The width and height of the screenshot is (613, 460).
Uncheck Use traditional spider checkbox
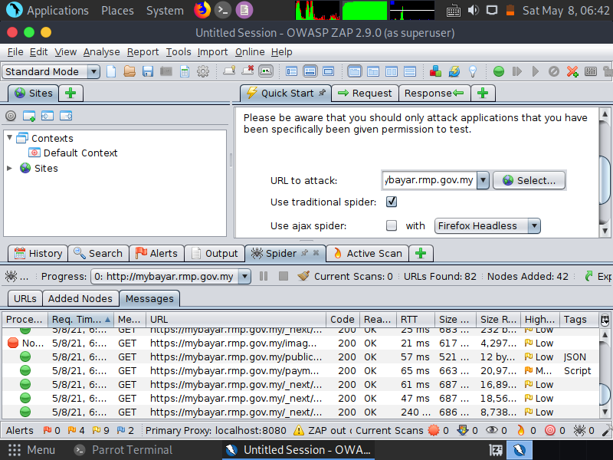click(x=392, y=202)
